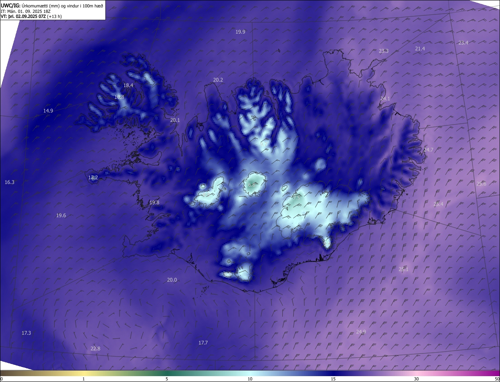Screen dimensions: 500x382
Task: Click the 23.4 value on the map
Action: [463, 43]
